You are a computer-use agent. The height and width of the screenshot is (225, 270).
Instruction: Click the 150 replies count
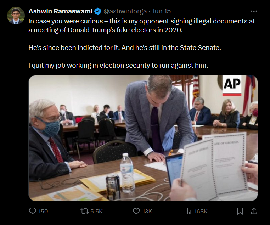click(43, 211)
